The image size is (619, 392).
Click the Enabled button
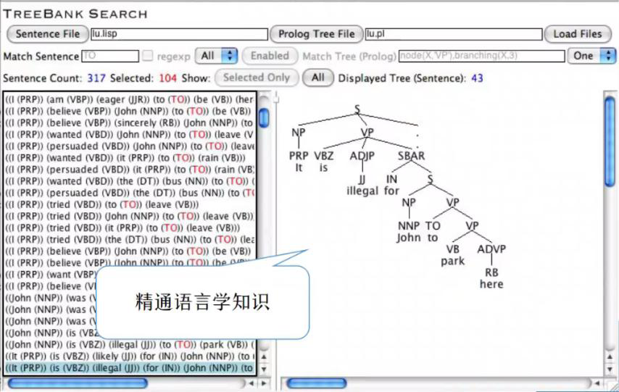click(270, 56)
